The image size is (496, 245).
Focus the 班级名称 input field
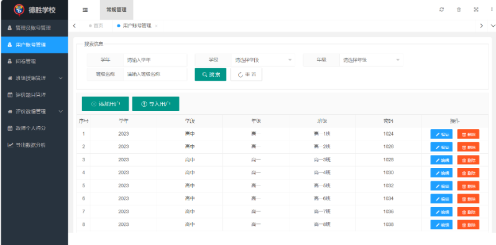click(155, 74)
